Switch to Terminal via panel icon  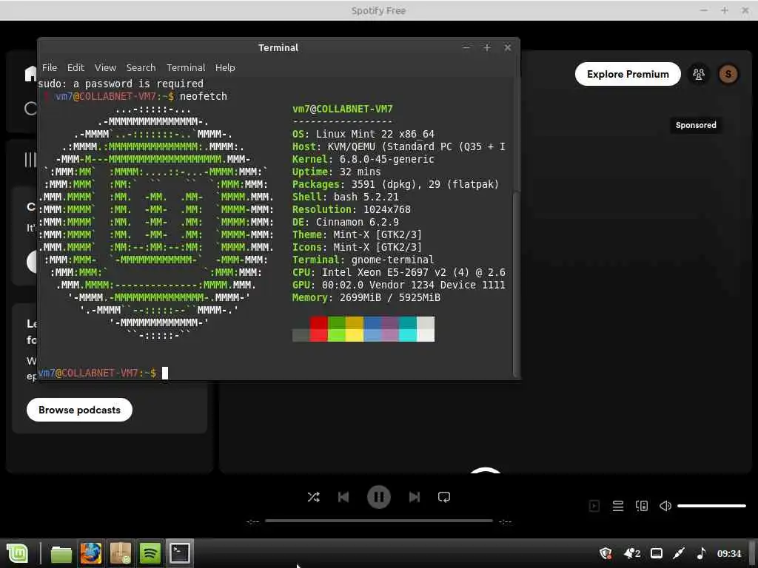179,553
